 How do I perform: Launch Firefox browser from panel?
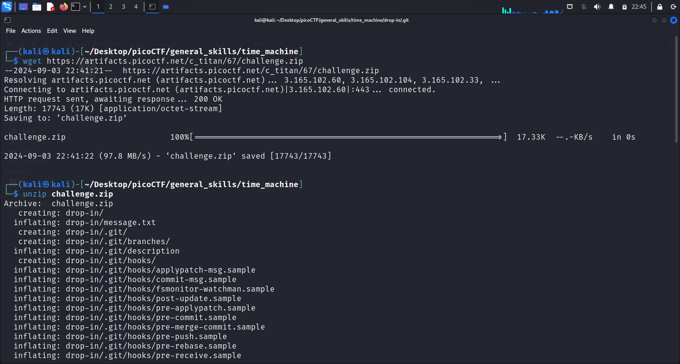(x=63, y=7)
